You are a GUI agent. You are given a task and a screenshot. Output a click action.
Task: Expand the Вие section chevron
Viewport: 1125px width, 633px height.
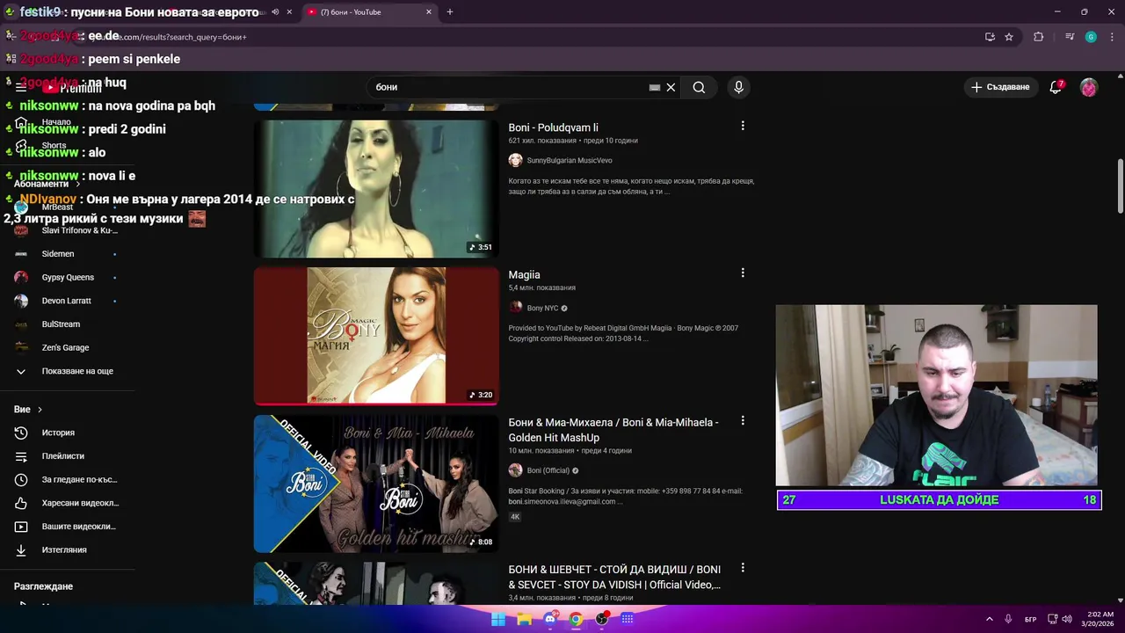click(40, 410)
